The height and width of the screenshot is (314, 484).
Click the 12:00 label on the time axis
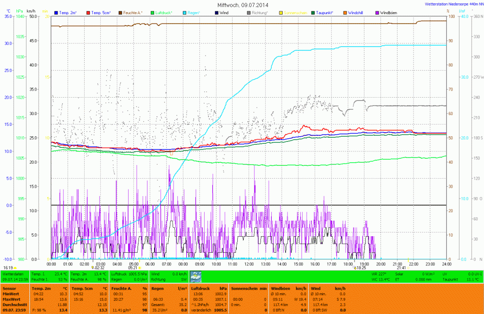click(x=249, y=264)
